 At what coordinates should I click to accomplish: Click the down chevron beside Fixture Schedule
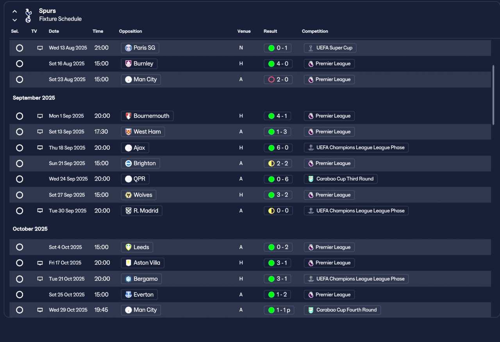[x=14, y=20]
